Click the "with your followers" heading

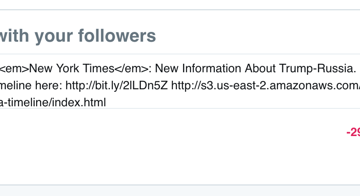click(78, 36)
